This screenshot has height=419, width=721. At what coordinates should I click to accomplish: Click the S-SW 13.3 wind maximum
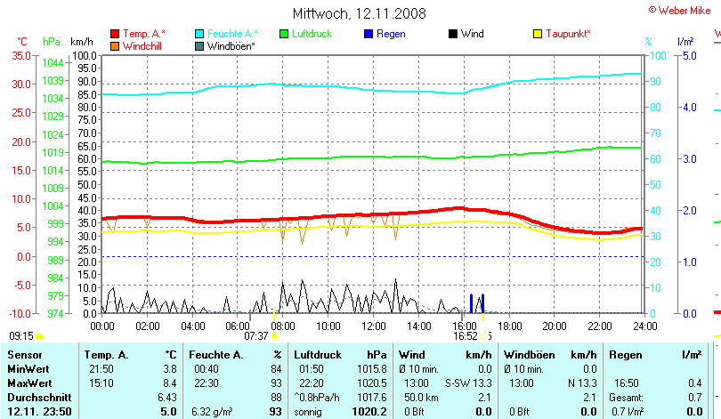[x=468, y=383]
